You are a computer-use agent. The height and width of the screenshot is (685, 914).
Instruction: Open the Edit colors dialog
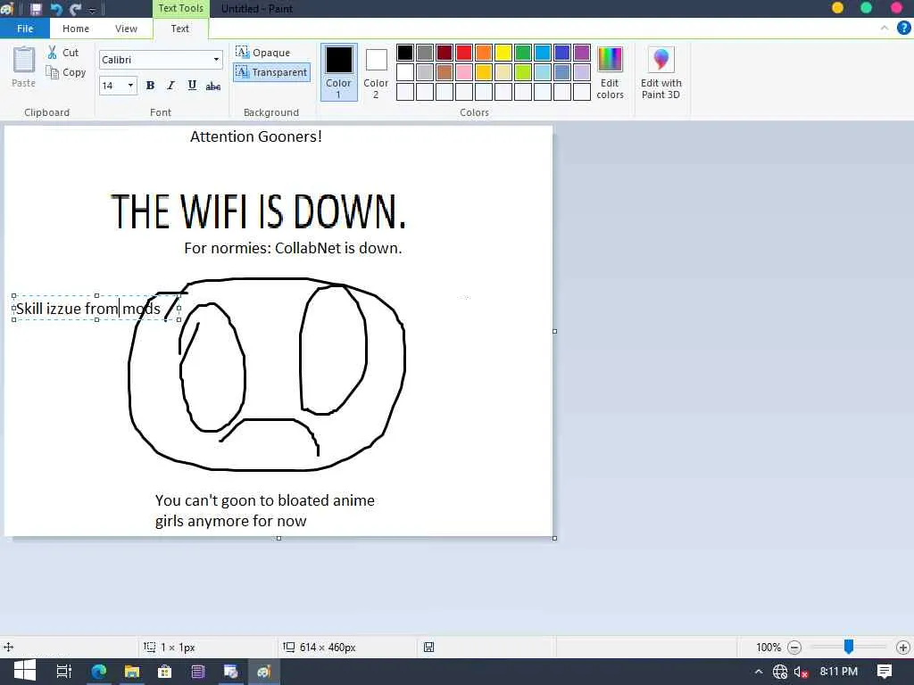click(610, 72)
